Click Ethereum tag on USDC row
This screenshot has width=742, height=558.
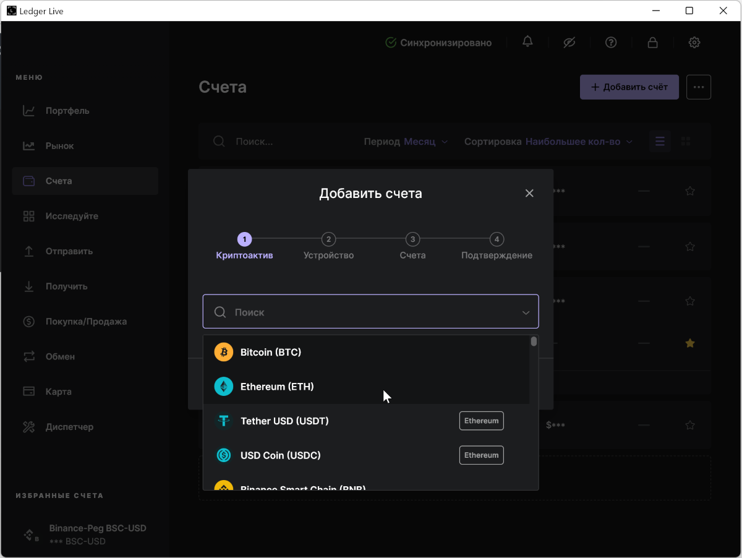pyautogui.click(x=481, y=455)
